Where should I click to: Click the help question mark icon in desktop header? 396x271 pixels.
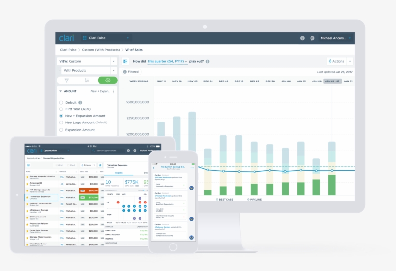click(302, 38)
